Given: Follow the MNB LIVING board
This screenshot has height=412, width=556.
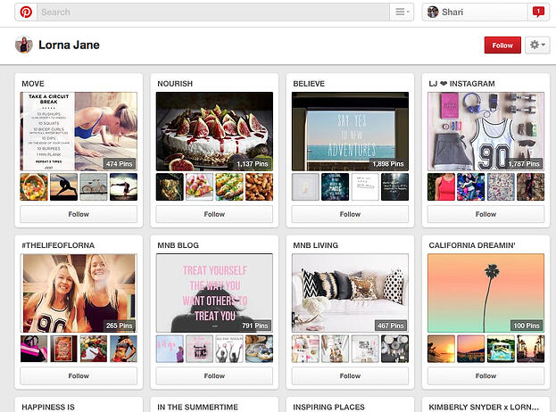Looking at the screenshot, I should click(351, 375).
